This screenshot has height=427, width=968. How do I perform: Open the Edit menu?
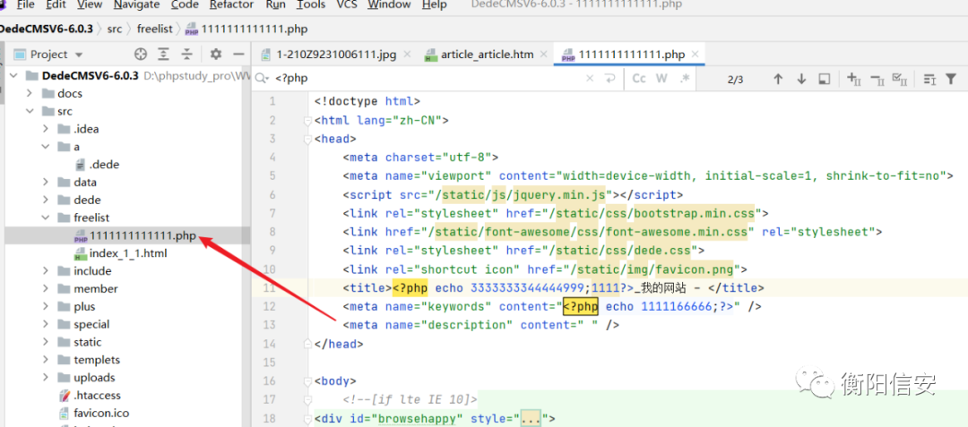[x=56, y=5]
